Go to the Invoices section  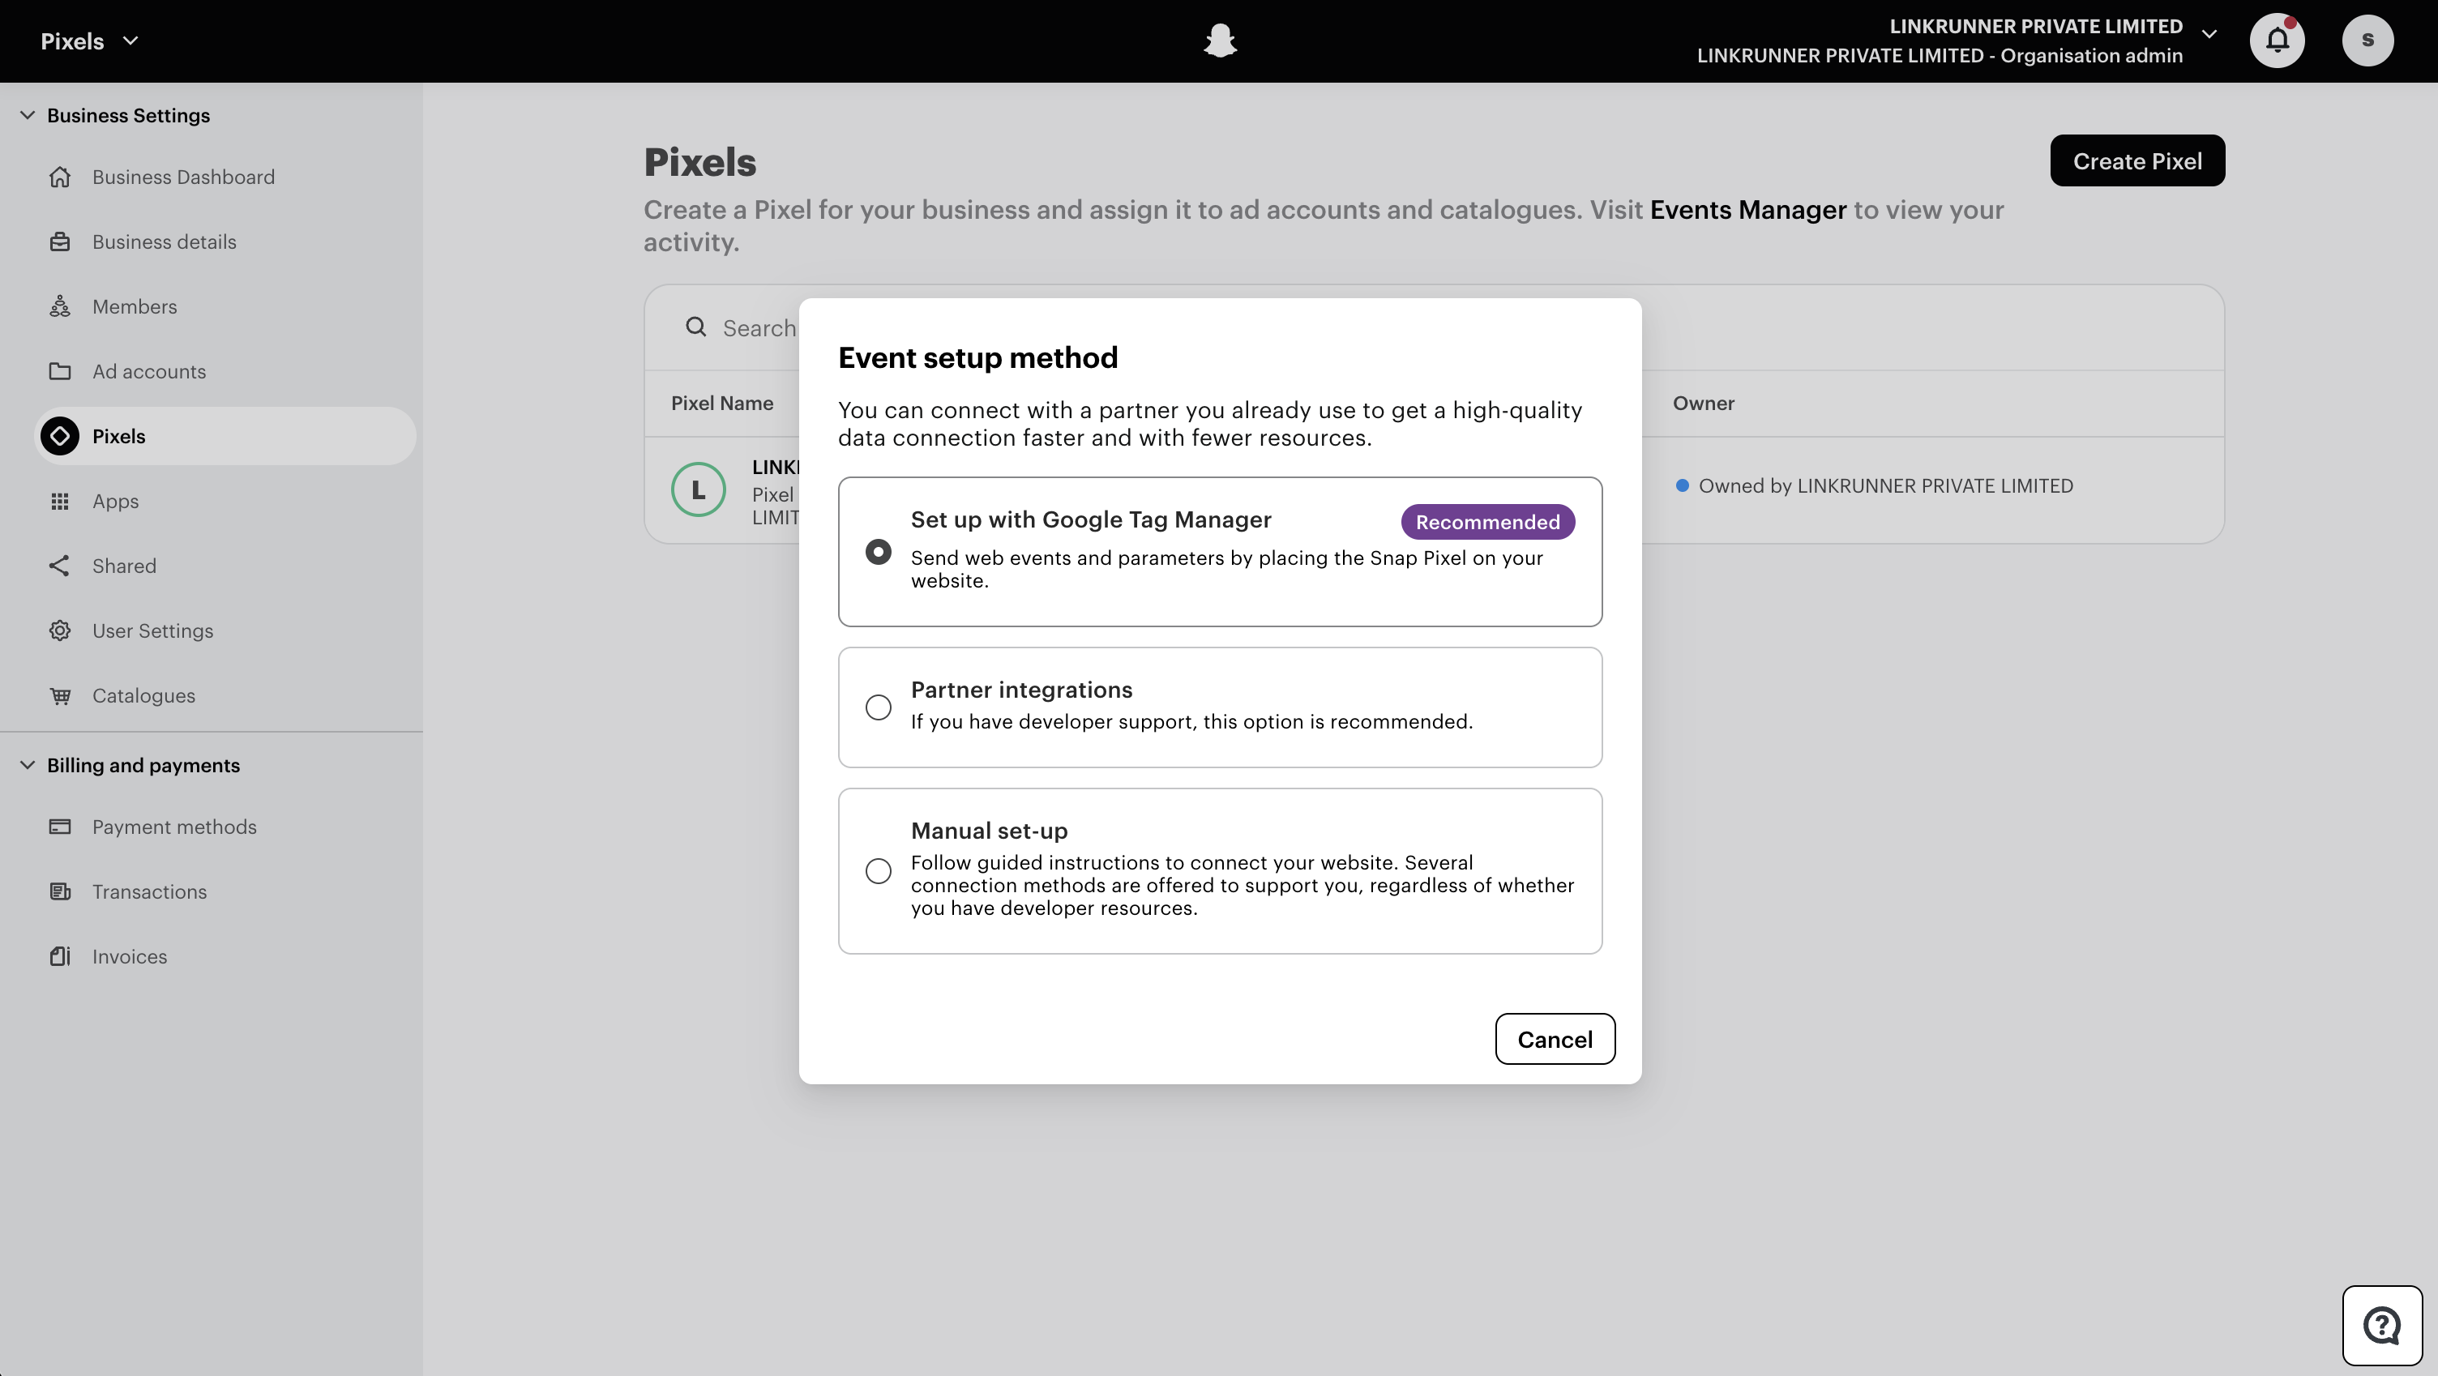[129, 955]
